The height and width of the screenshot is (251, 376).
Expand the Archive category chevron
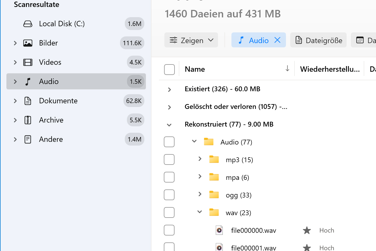tap(15, 120)
